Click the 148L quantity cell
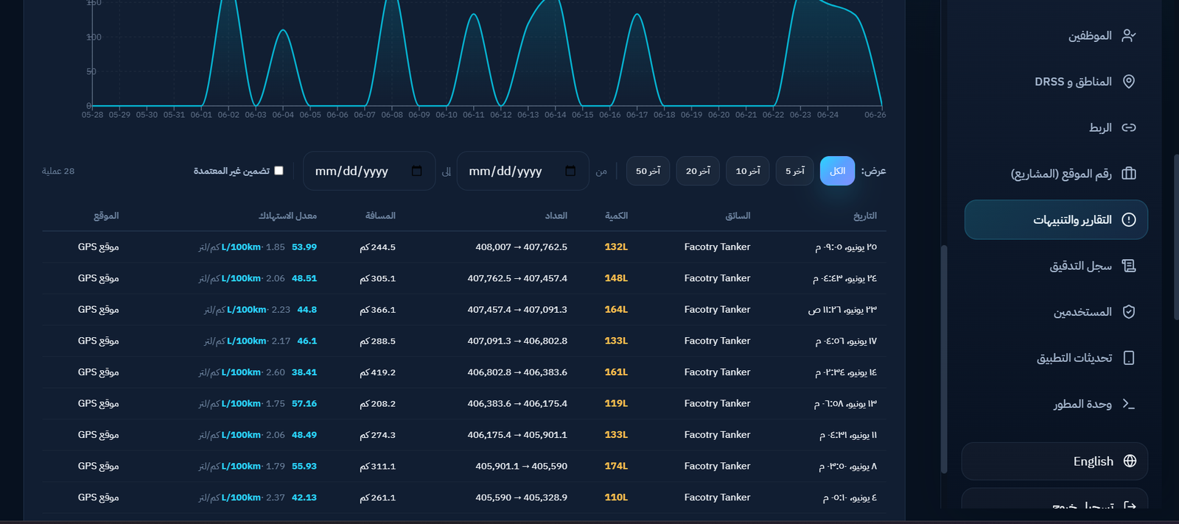Viewport: 1179px width, 524px height. [x=616, y=278]
